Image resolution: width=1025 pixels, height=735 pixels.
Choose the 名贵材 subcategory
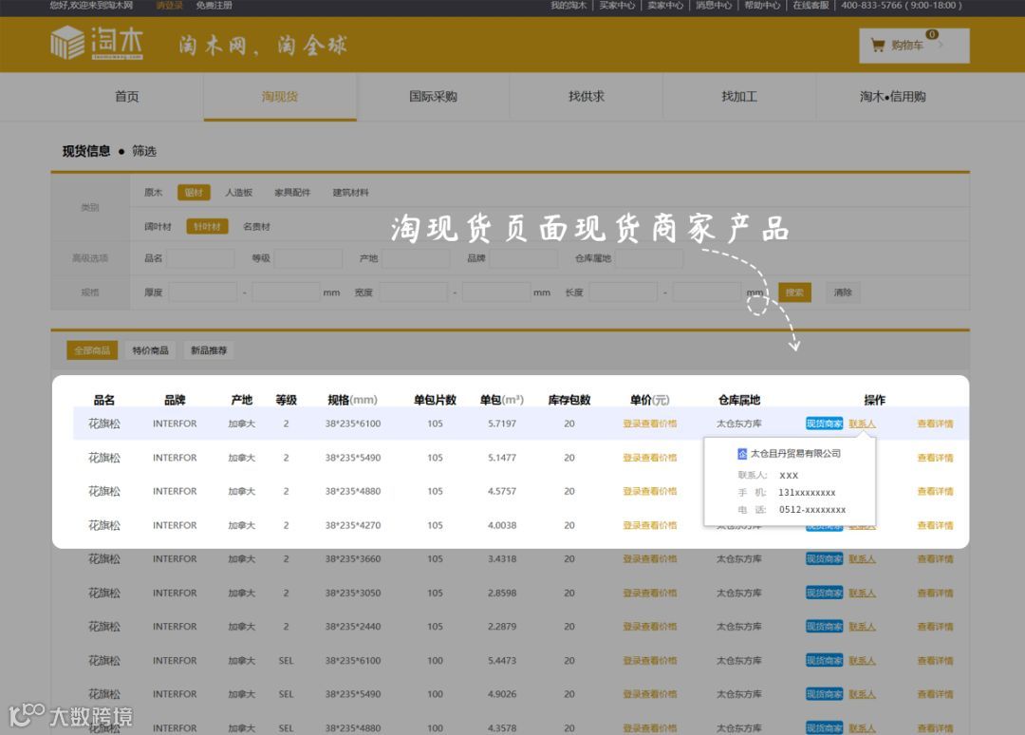(x=256, y=226)
